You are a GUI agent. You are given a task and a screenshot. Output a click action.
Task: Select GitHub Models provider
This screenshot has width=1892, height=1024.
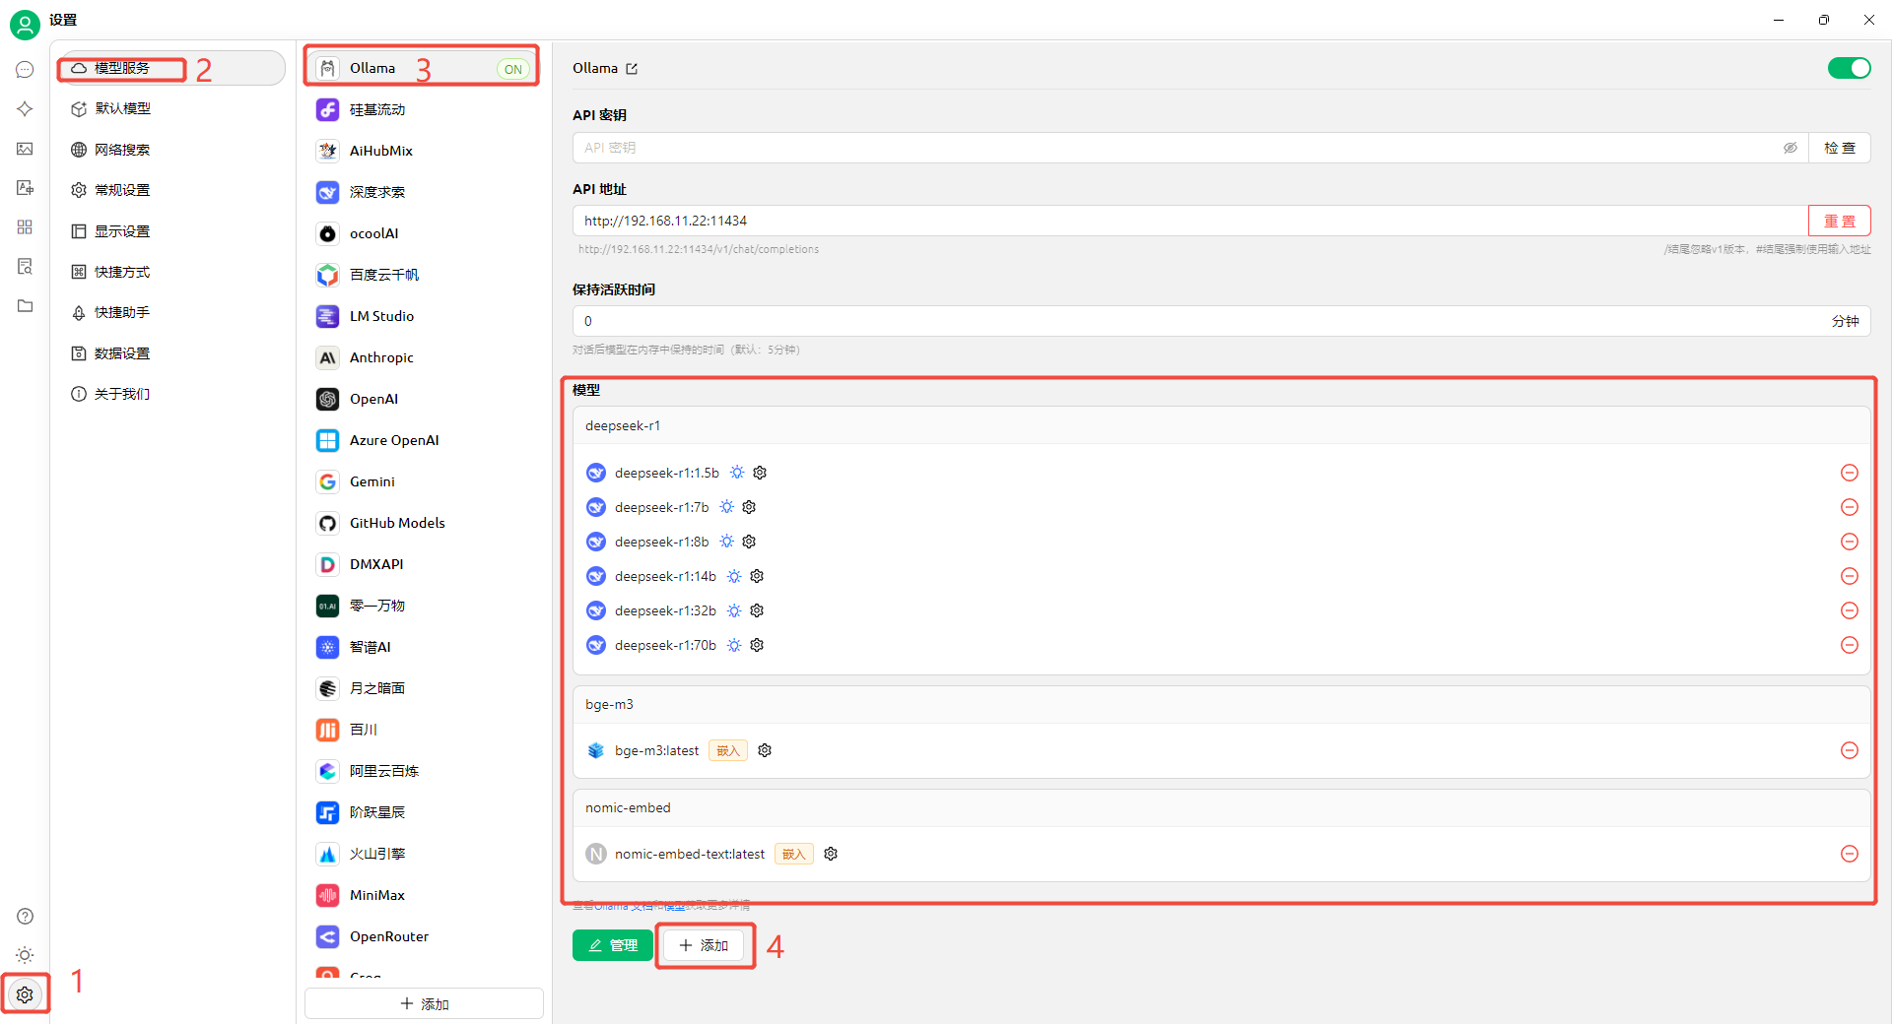[424, 523]
